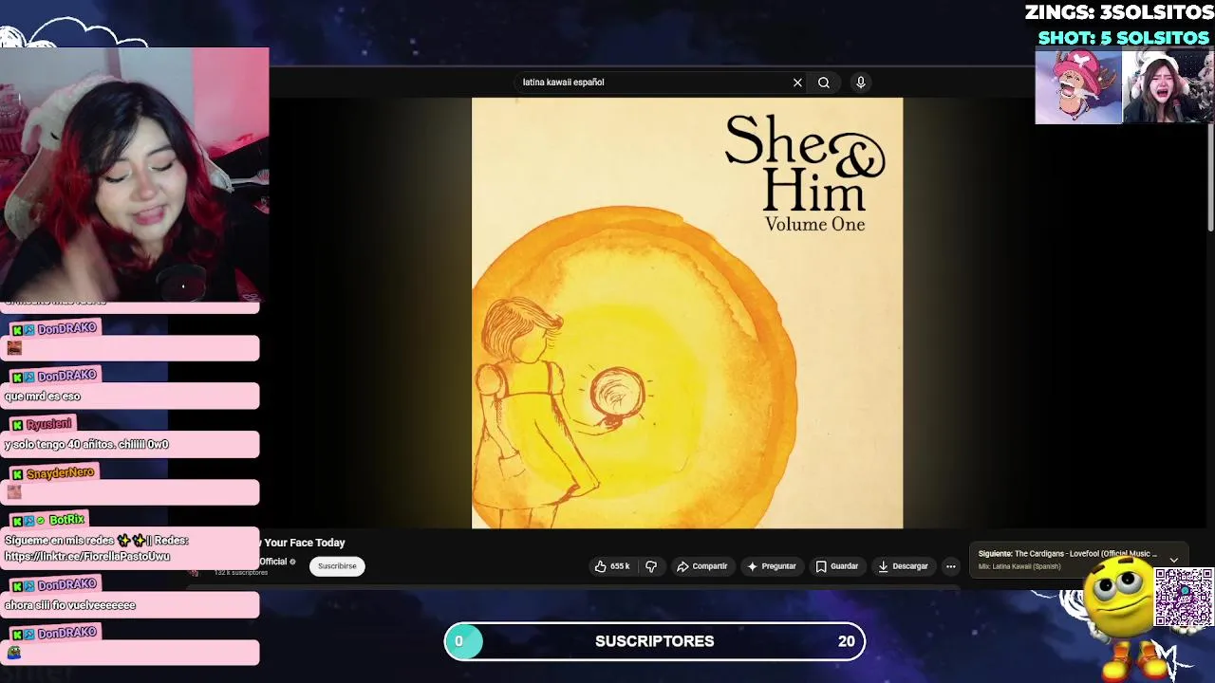Viewport: 1215px width, 683px height.
Task: Click the Preguntar button
Action: tap(771, 566)
